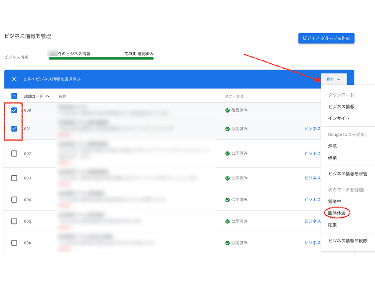The height and width of the screenshot is (281, 375).
Task: Open ビジネス link in row 006
Action: click(x=312, y=243)
